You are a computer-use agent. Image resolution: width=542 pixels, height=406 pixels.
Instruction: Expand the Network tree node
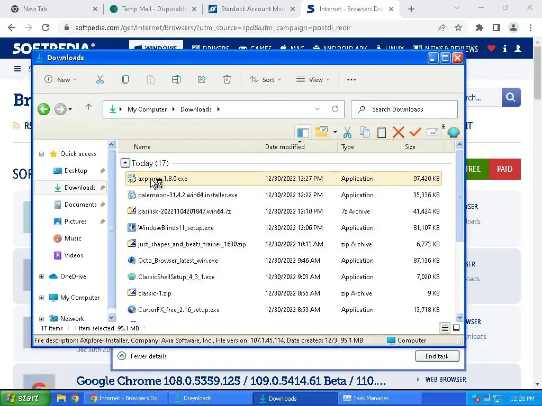pos(41,319)
